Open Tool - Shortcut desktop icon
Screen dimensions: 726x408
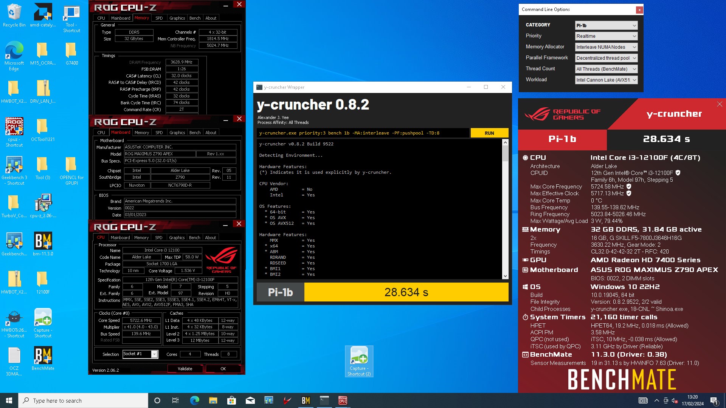[71, 18]
